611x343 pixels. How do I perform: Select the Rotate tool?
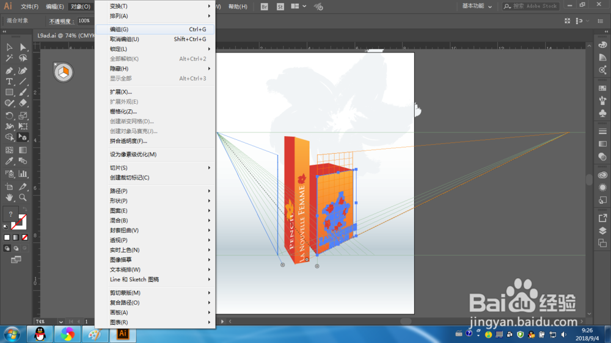[x=9, y=115]
